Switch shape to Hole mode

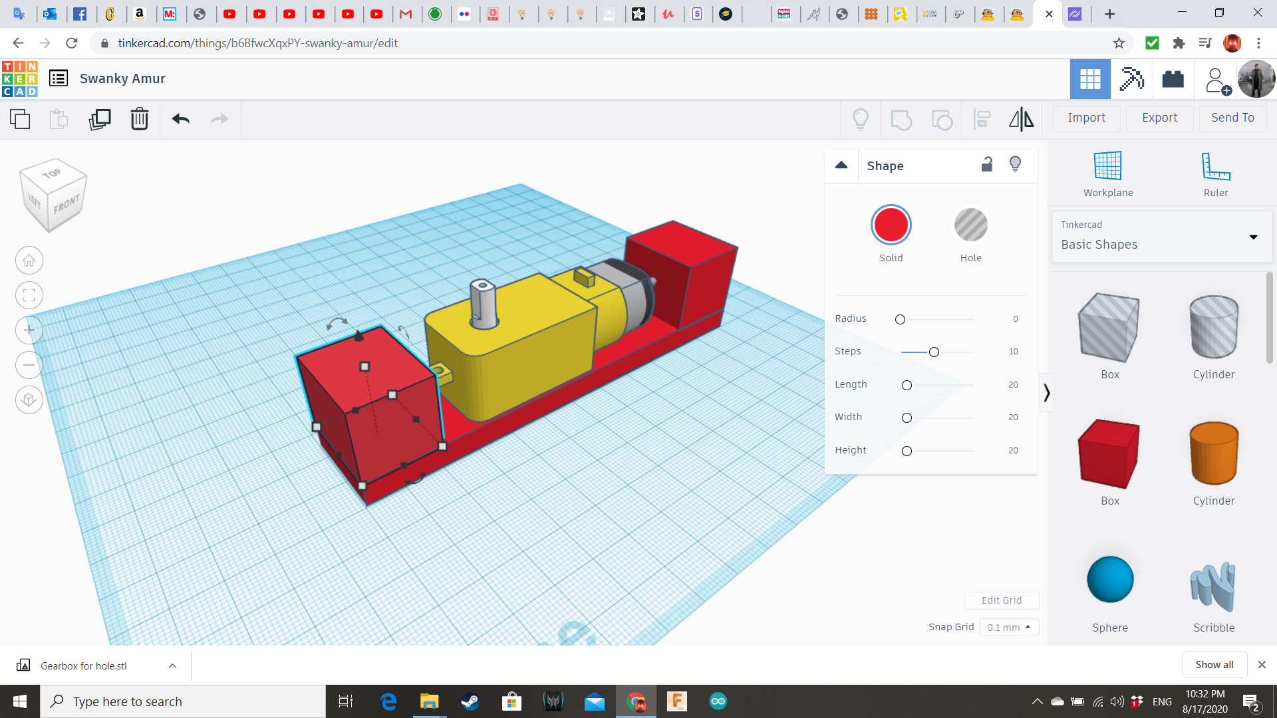pyautogui.click(x=970, y=225)
